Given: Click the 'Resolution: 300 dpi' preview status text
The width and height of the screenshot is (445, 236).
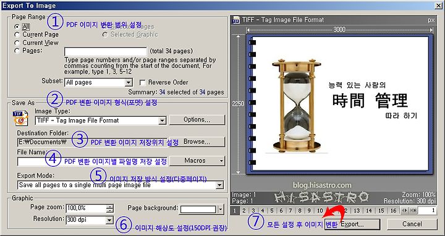Looking at the screenshot, I should (x=410, y=201).
